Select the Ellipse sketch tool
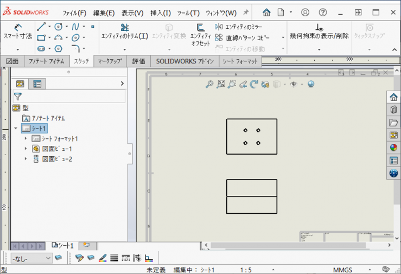Viewport: 401px width, 274px height. pyautogui.click(x=75, y=38)
